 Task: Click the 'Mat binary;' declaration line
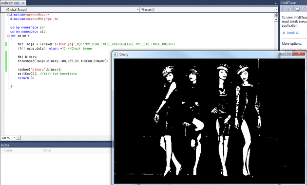coord(27,57)
